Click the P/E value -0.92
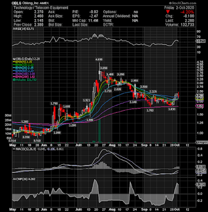This screenshot has width=208, height=212. pos(94,12)
